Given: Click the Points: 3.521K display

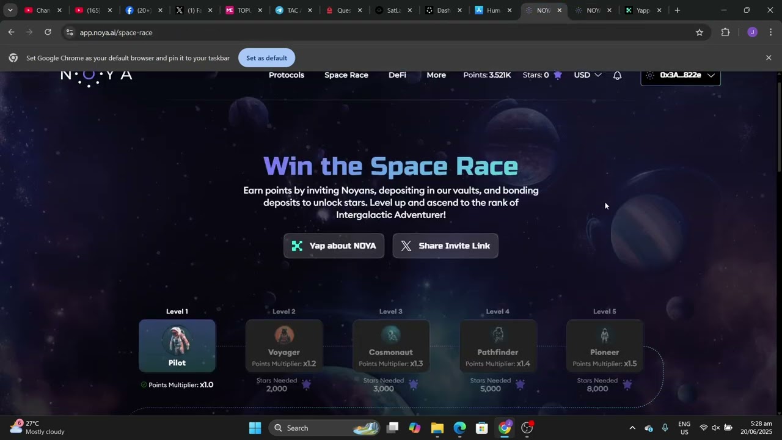Looking at the screenshot, I should [x=487, y=75].
